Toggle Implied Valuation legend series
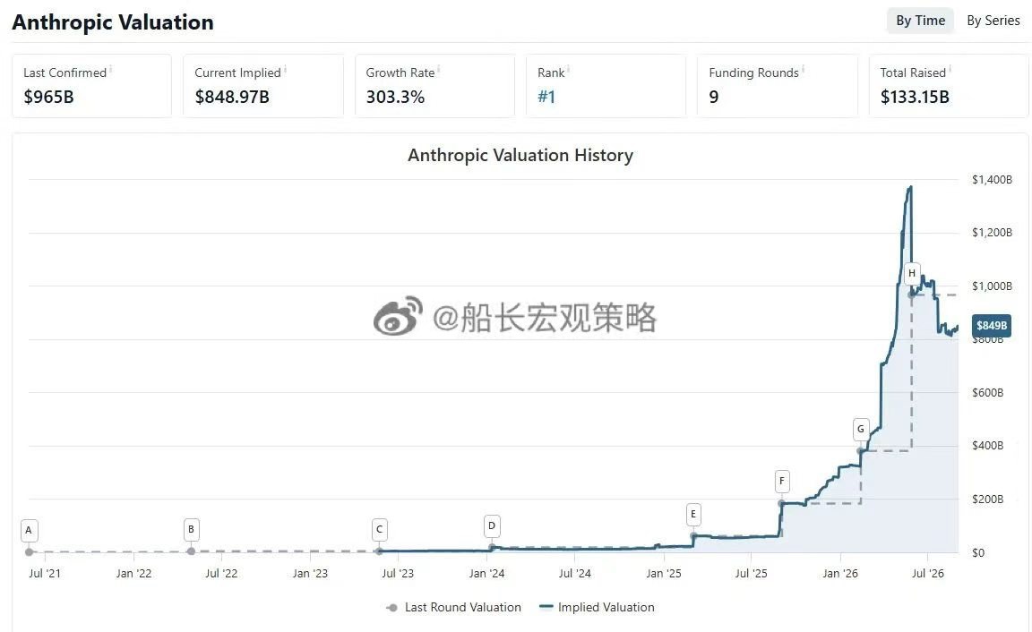This screenshot has height=632, width=1032. click(x=597, y=607)
